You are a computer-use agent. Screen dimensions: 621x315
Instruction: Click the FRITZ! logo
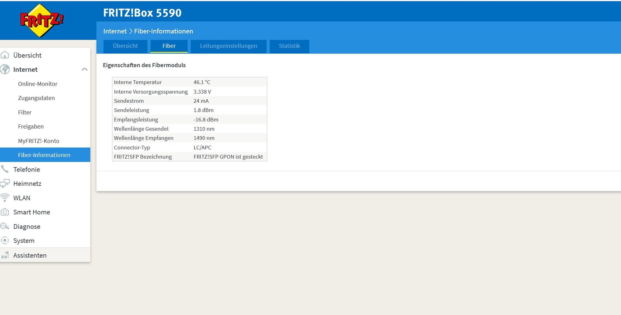tap(41, 20)
